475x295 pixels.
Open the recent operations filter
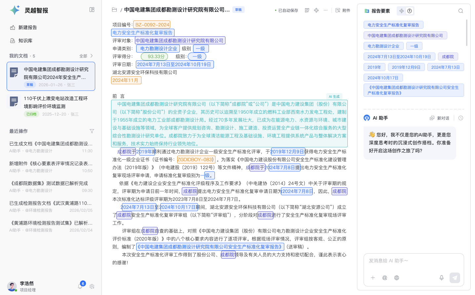point(92,131)
